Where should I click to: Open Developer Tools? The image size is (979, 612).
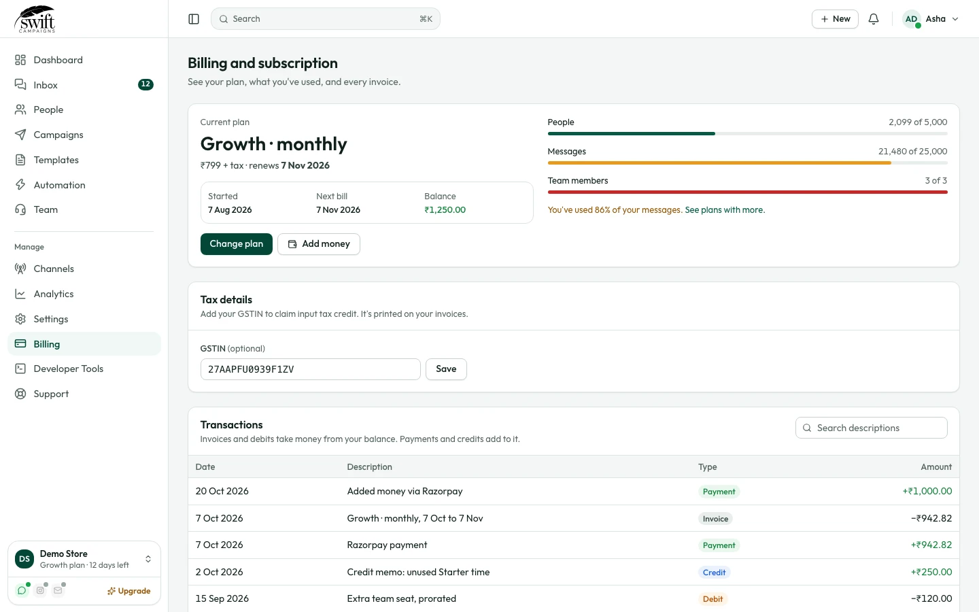pos(84,369)
